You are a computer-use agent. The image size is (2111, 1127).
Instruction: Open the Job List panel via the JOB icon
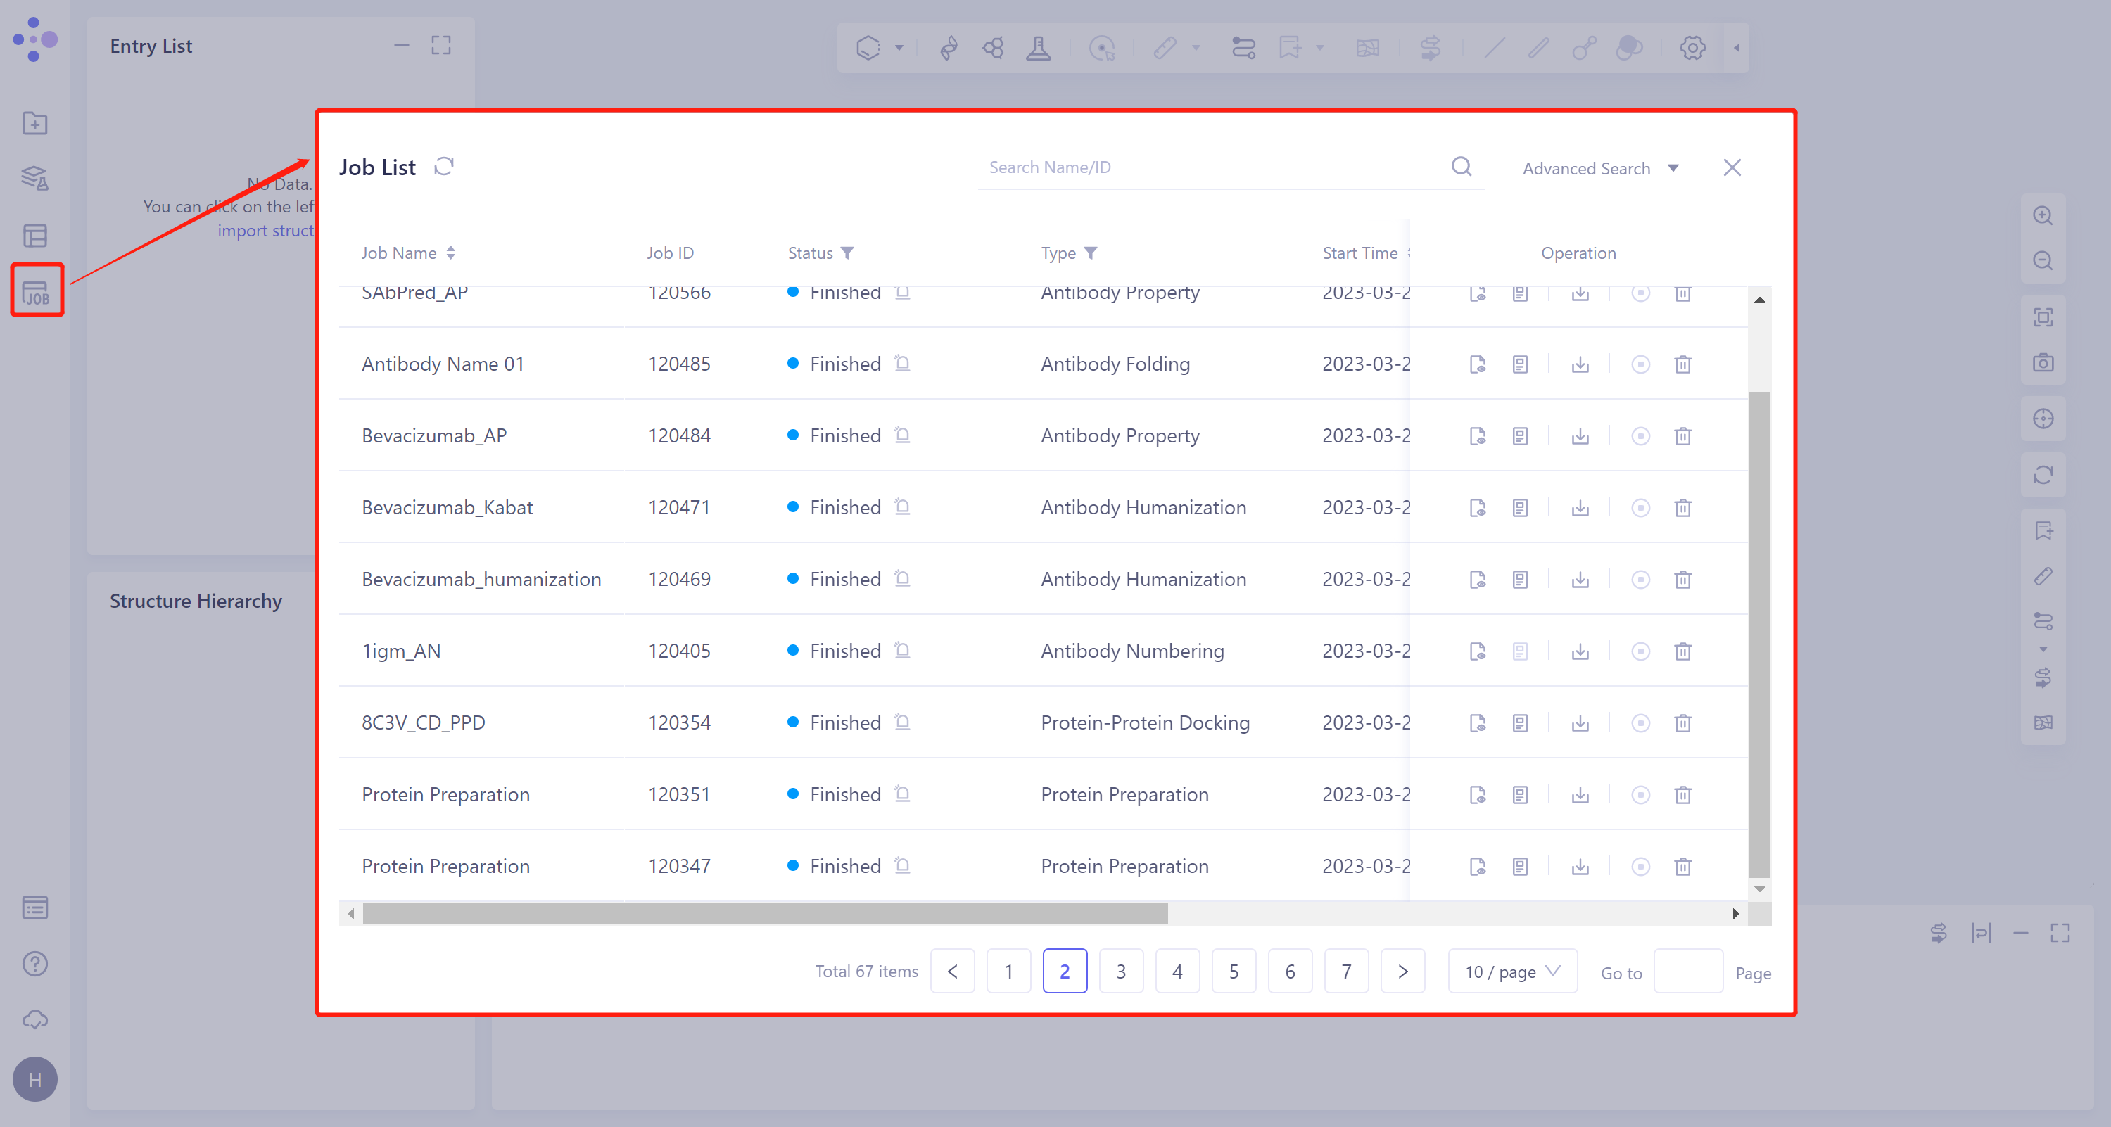tap(36, 290)
